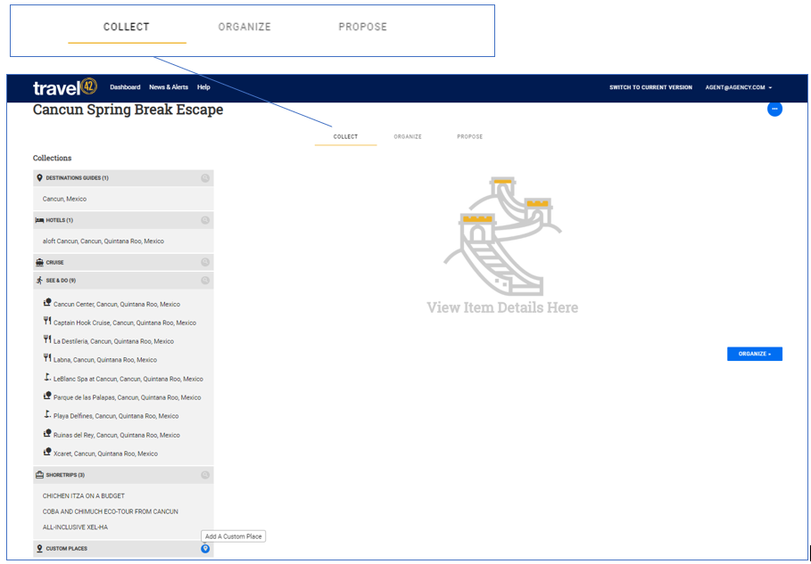
Task: Open Chichen Itza on a Budget shoretrip
Action: (84, 496)
